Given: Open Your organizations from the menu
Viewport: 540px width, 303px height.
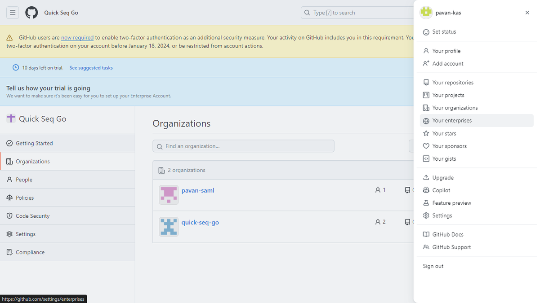Looking at the screenshot, I should (477, 108).
